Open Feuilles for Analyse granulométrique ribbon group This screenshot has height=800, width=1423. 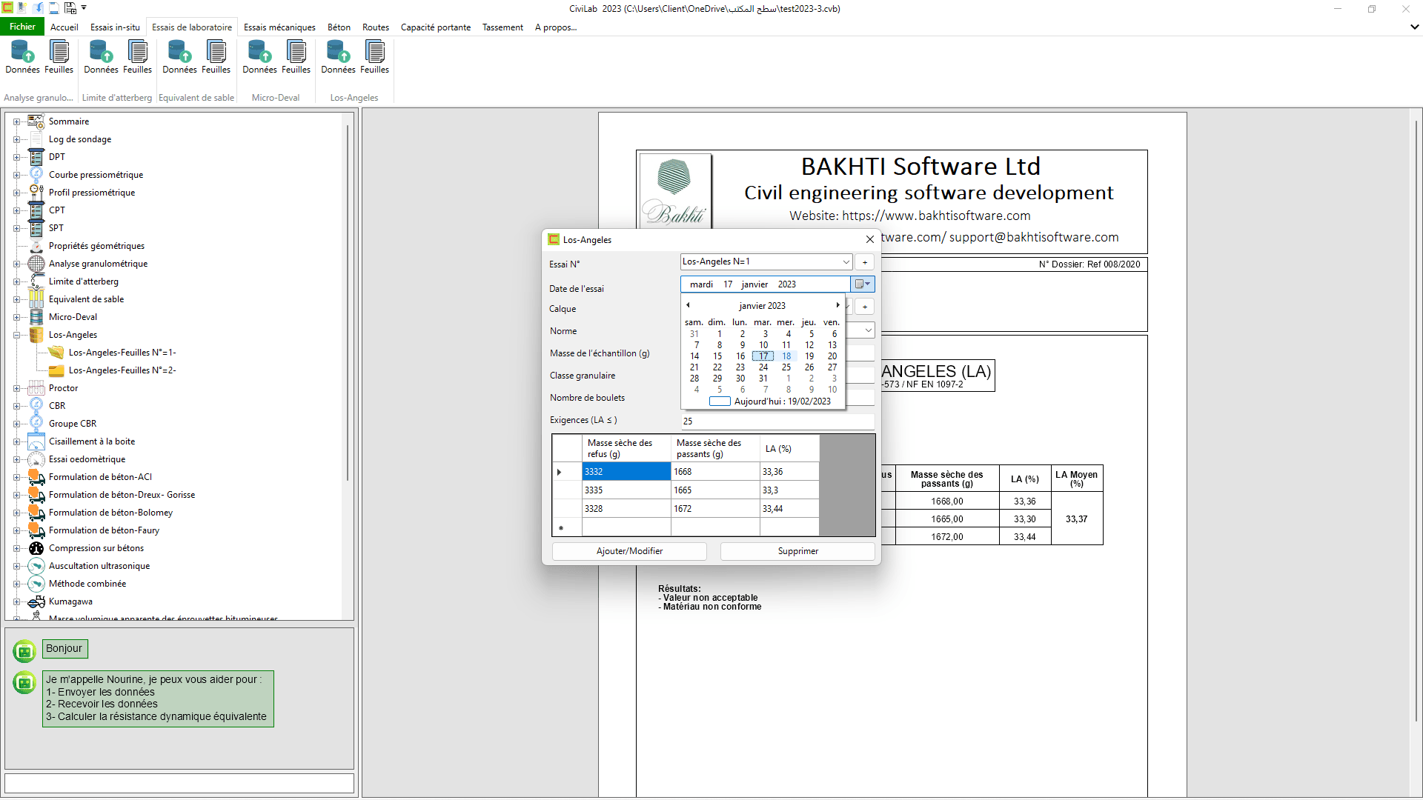pyautogui.click(x=59, y=57)
